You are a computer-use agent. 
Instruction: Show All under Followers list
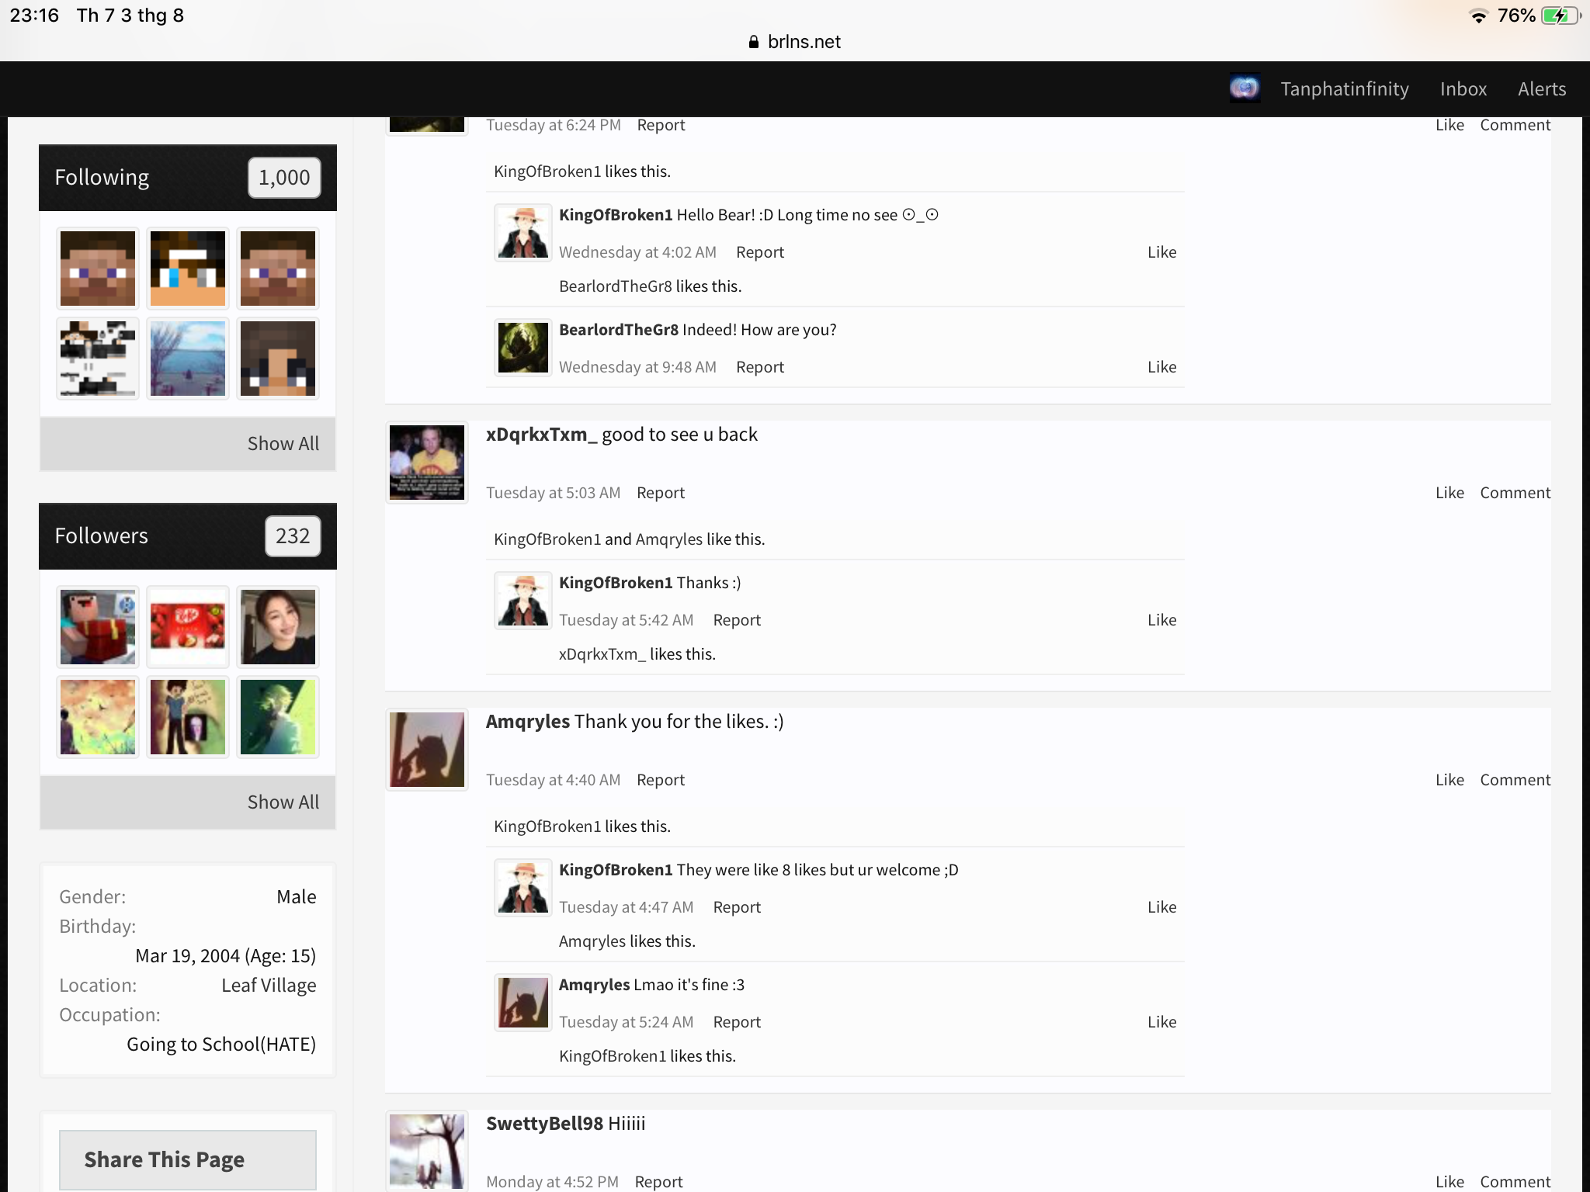pos(283,802)
